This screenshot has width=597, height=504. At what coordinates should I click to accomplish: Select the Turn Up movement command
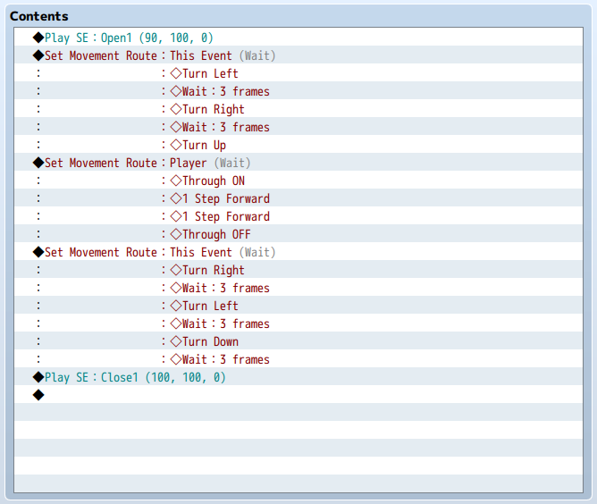pos(204,145)
